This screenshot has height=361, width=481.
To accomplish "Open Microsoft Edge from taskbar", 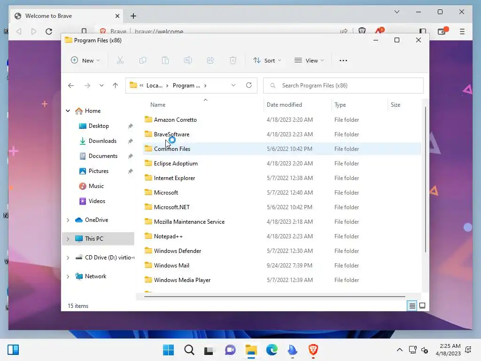I will point(272,350).
